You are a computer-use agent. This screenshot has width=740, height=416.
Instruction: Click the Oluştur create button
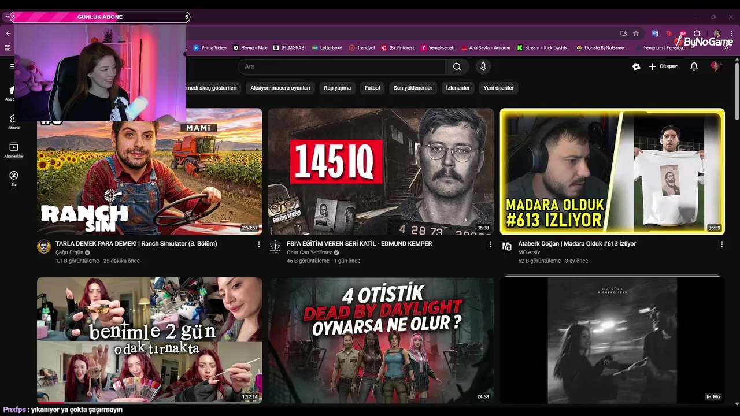coord(663,66)
